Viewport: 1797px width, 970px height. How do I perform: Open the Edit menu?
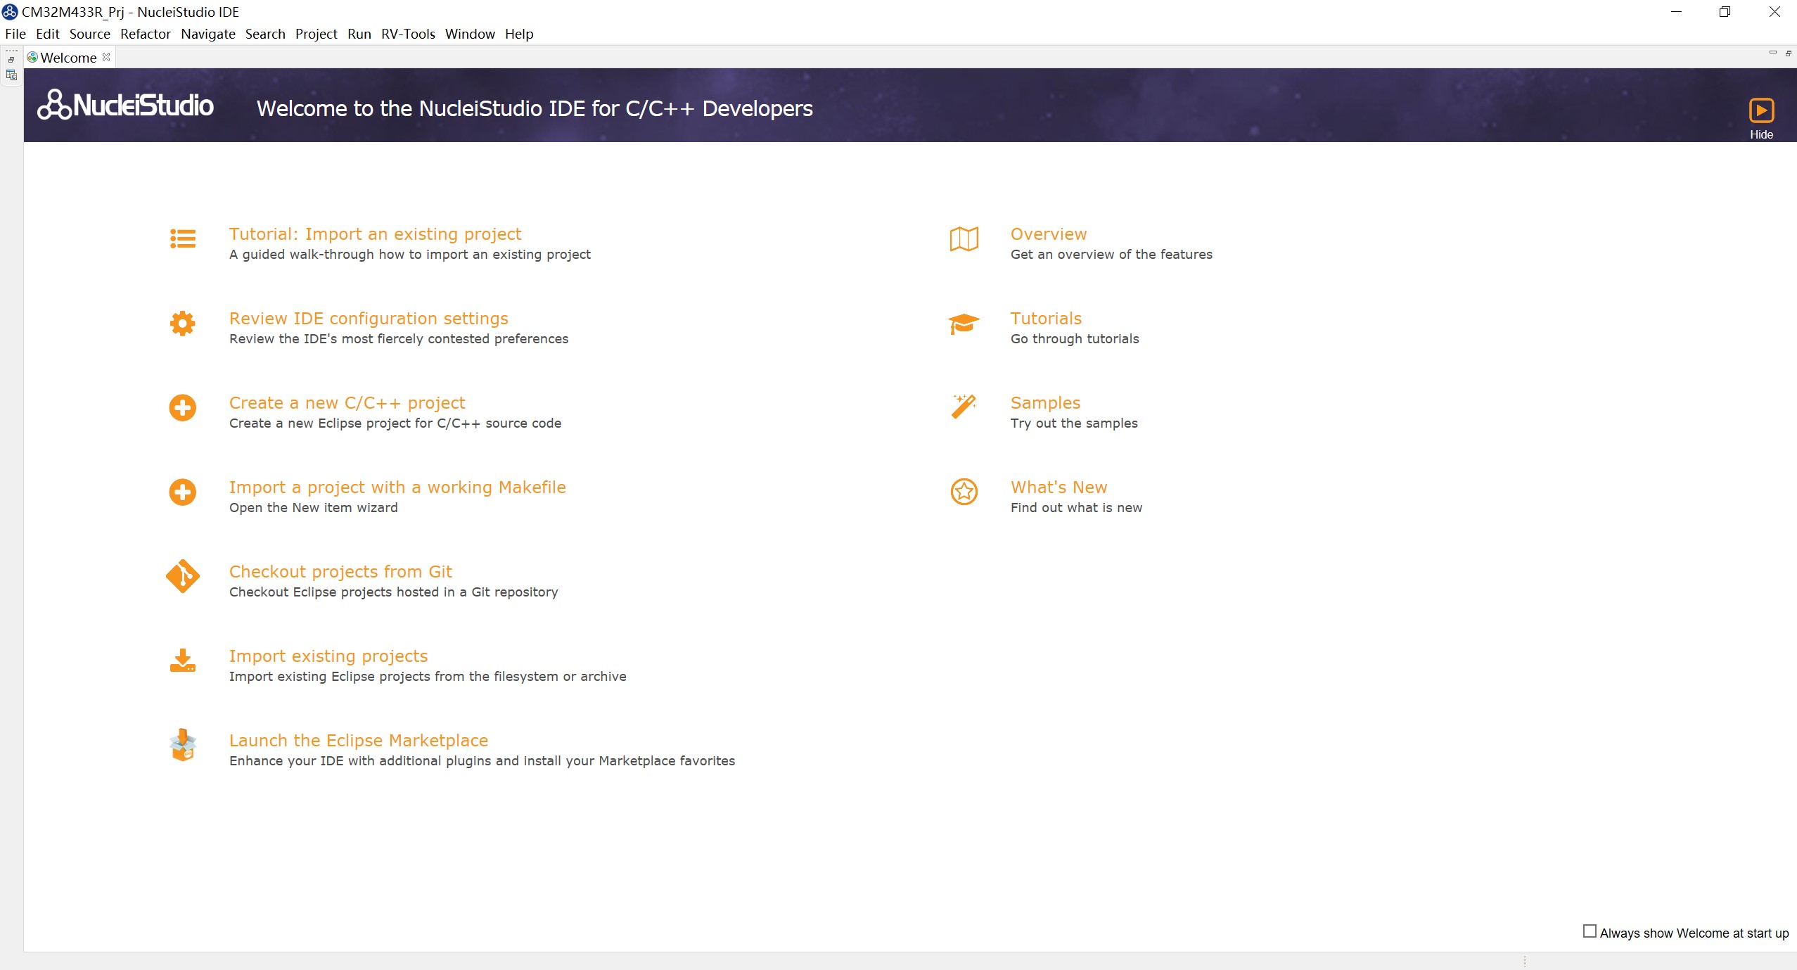pyautogui.click(x=48, y=34)
